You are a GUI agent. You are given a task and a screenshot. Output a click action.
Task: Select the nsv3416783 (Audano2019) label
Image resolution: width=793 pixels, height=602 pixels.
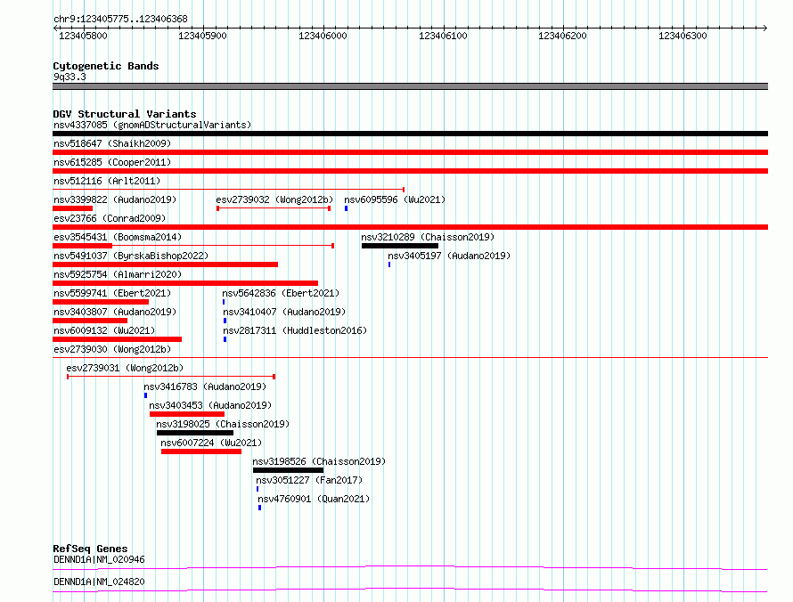[205, 386]
